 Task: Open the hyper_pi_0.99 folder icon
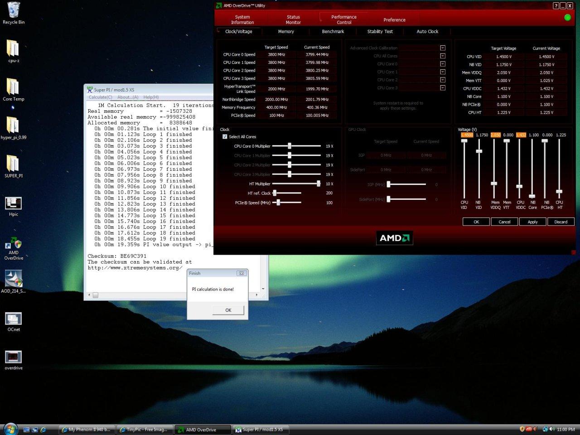point(14,128)
